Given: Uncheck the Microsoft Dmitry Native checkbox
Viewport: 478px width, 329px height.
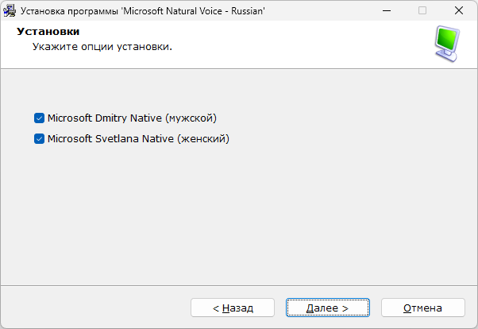Looking at the screenshot, I should point(39,118).
